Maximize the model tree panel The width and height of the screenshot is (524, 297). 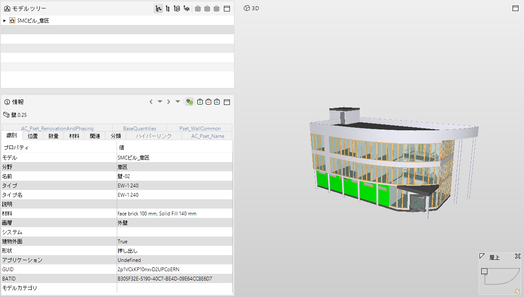(227, 8)
